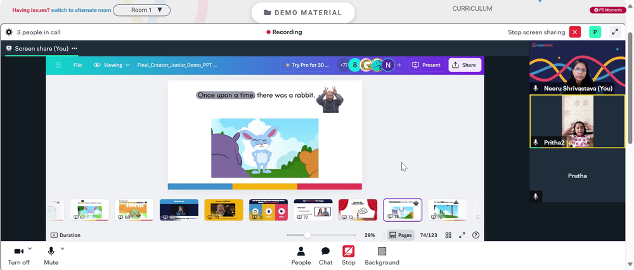Open slide thumbnail 71
634x270 pixels.
268,210
